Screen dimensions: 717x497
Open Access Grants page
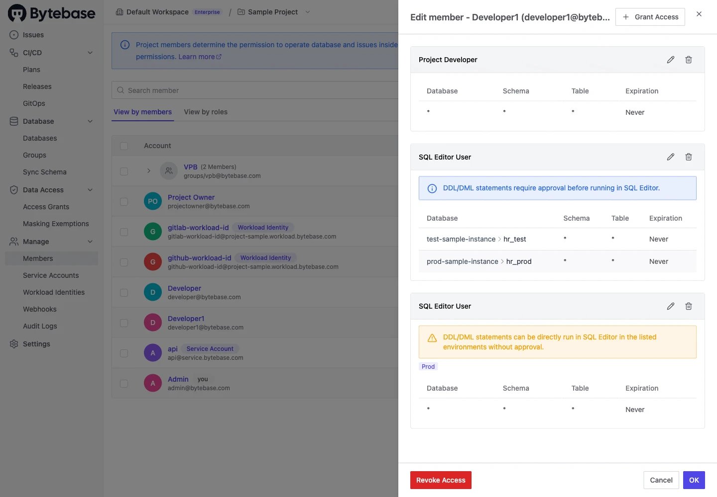click(46, 207)
